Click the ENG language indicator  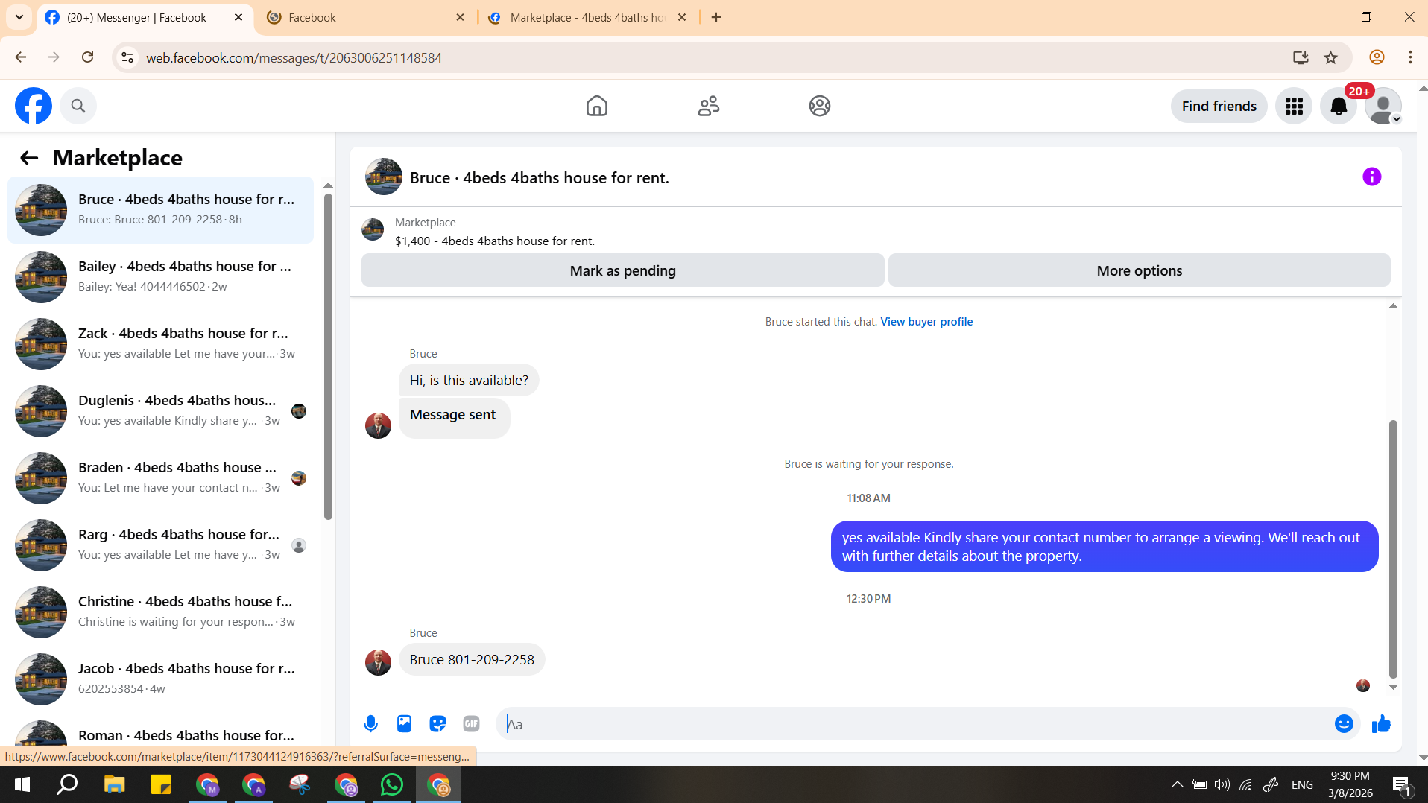(x=1302, y=784)
